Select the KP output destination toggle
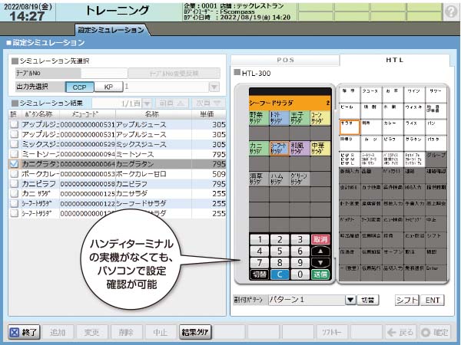 pyautogui.click(x=108, y=87)
